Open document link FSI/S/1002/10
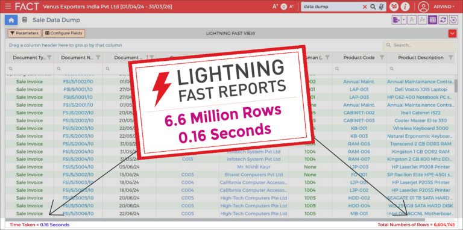 click(78, 81)
